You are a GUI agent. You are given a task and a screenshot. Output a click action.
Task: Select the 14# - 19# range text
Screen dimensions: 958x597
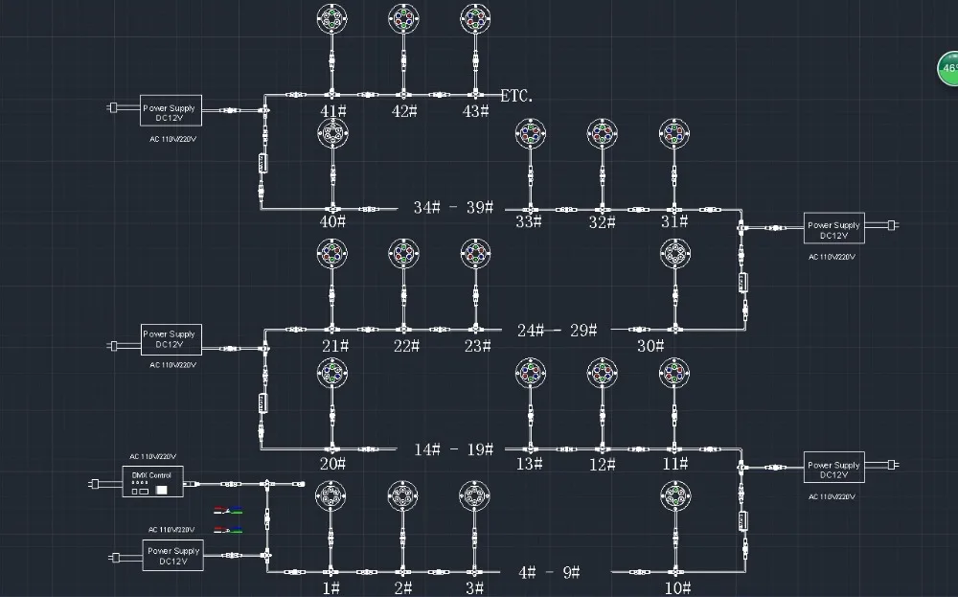pyautogui.click(x=453, y=449)
